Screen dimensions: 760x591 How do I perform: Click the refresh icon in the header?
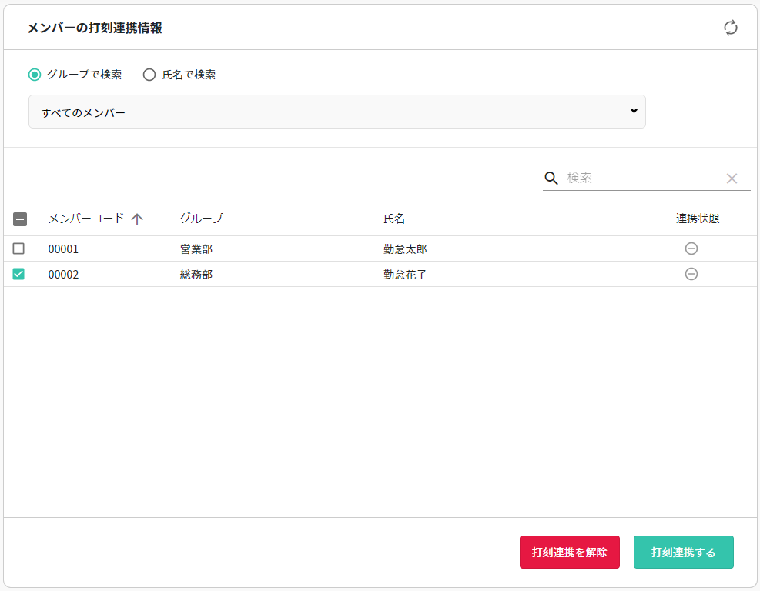coord(730,28)
